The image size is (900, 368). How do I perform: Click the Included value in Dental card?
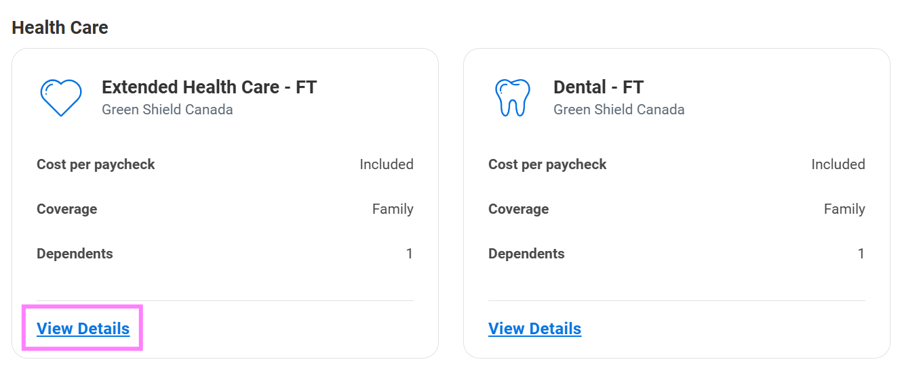838,164
